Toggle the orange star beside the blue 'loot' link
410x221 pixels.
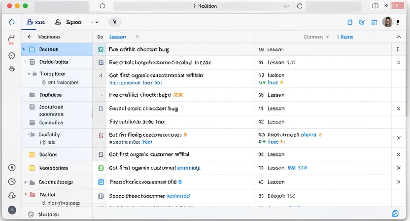(281, 82)
